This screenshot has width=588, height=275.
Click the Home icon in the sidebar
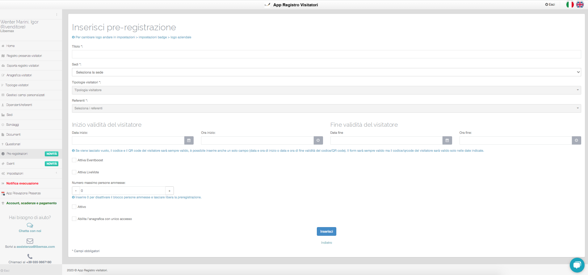coord(3,46)
